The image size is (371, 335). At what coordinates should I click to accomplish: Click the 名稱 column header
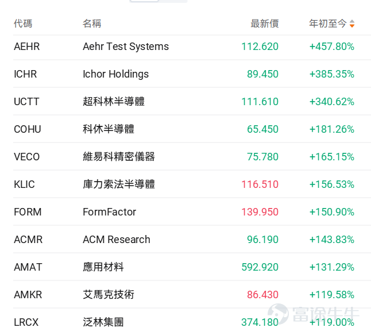tap(92, 24)
